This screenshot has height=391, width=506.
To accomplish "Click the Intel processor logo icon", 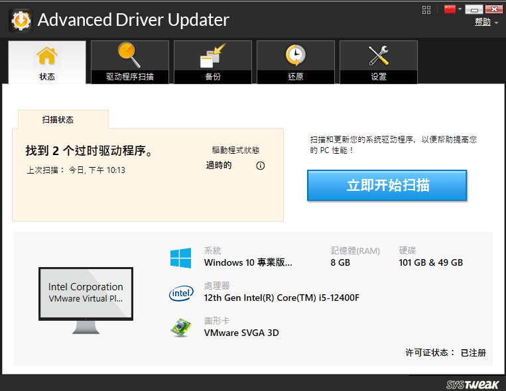I will (181, 293).
